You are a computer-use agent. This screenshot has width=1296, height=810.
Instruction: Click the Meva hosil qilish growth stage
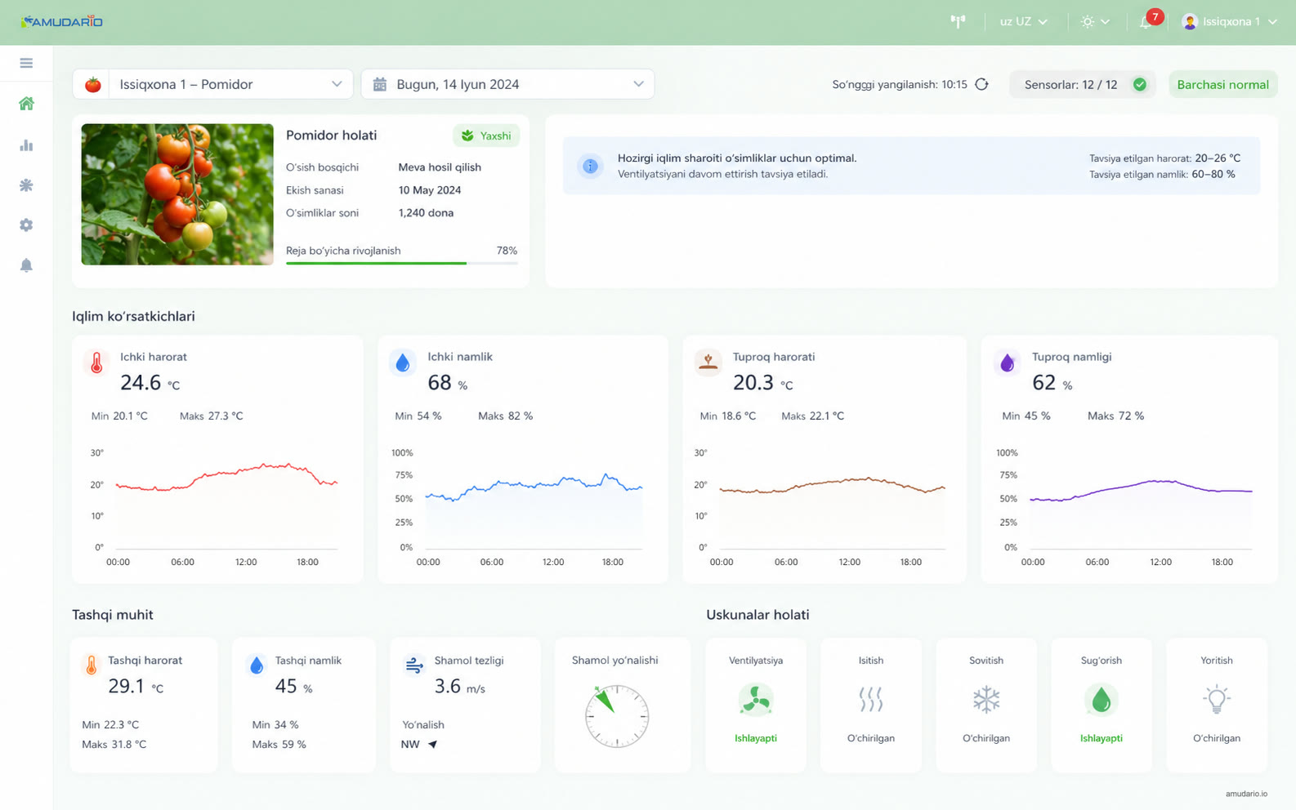tap(440, 167)
